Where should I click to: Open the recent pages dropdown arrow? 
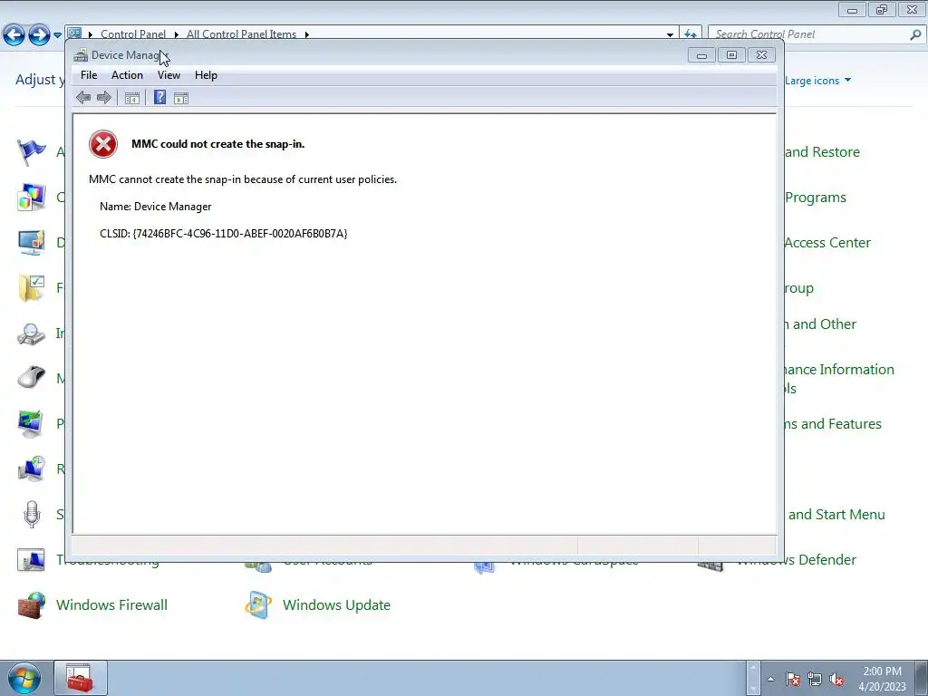coord(57,35)
